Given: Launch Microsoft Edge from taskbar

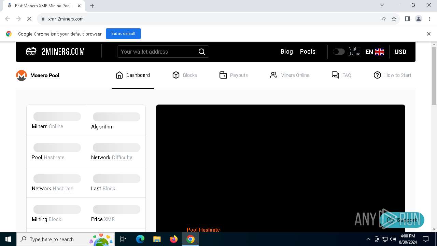Looking at the screenshot, I should (140, 239).
